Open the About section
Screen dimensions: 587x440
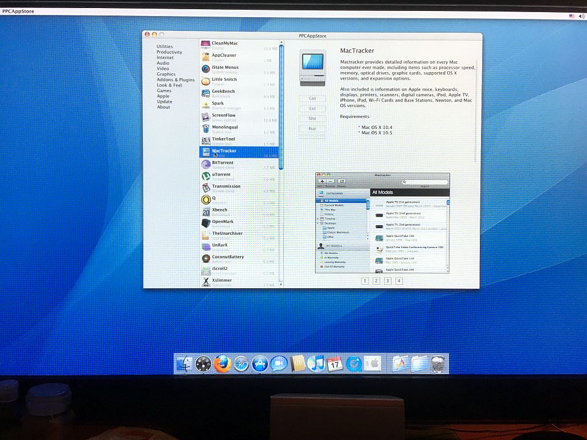pyautogui.click(x=163, y=107)
